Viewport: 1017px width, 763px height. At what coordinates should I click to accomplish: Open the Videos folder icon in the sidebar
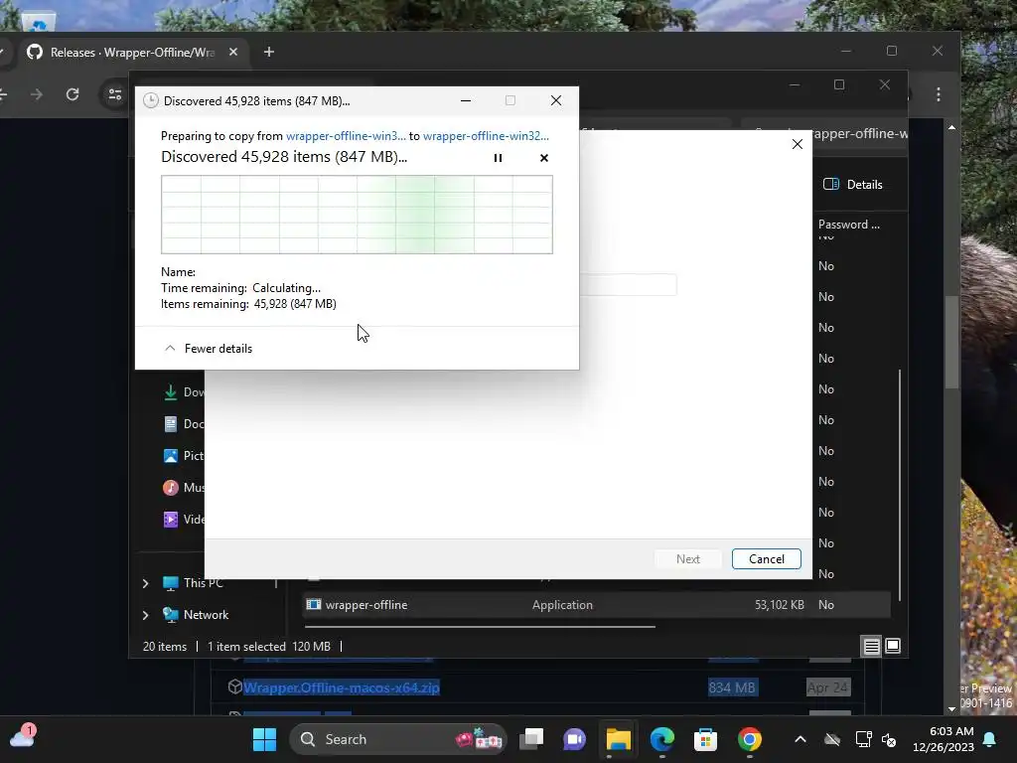point(171,519)
